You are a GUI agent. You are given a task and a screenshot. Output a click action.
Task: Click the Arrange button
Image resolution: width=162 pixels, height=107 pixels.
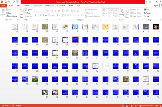pos(122,13)
